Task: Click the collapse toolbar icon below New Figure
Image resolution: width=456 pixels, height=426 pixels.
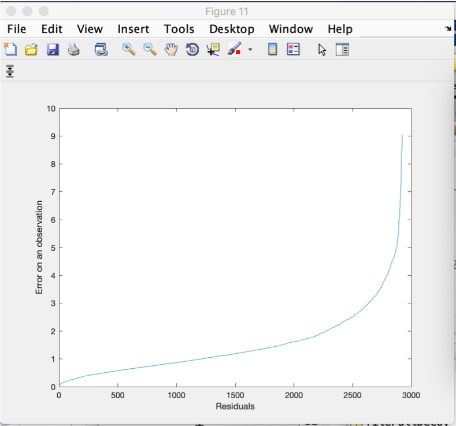Action: click(x=10, y=71)
